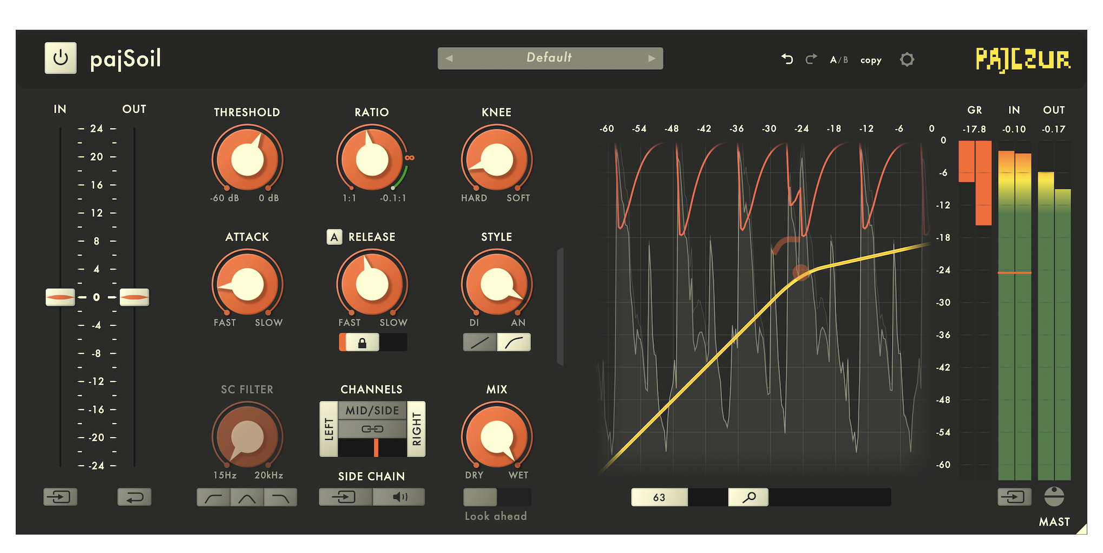
Task: Click the Knee knob
Action: point(497,160)
